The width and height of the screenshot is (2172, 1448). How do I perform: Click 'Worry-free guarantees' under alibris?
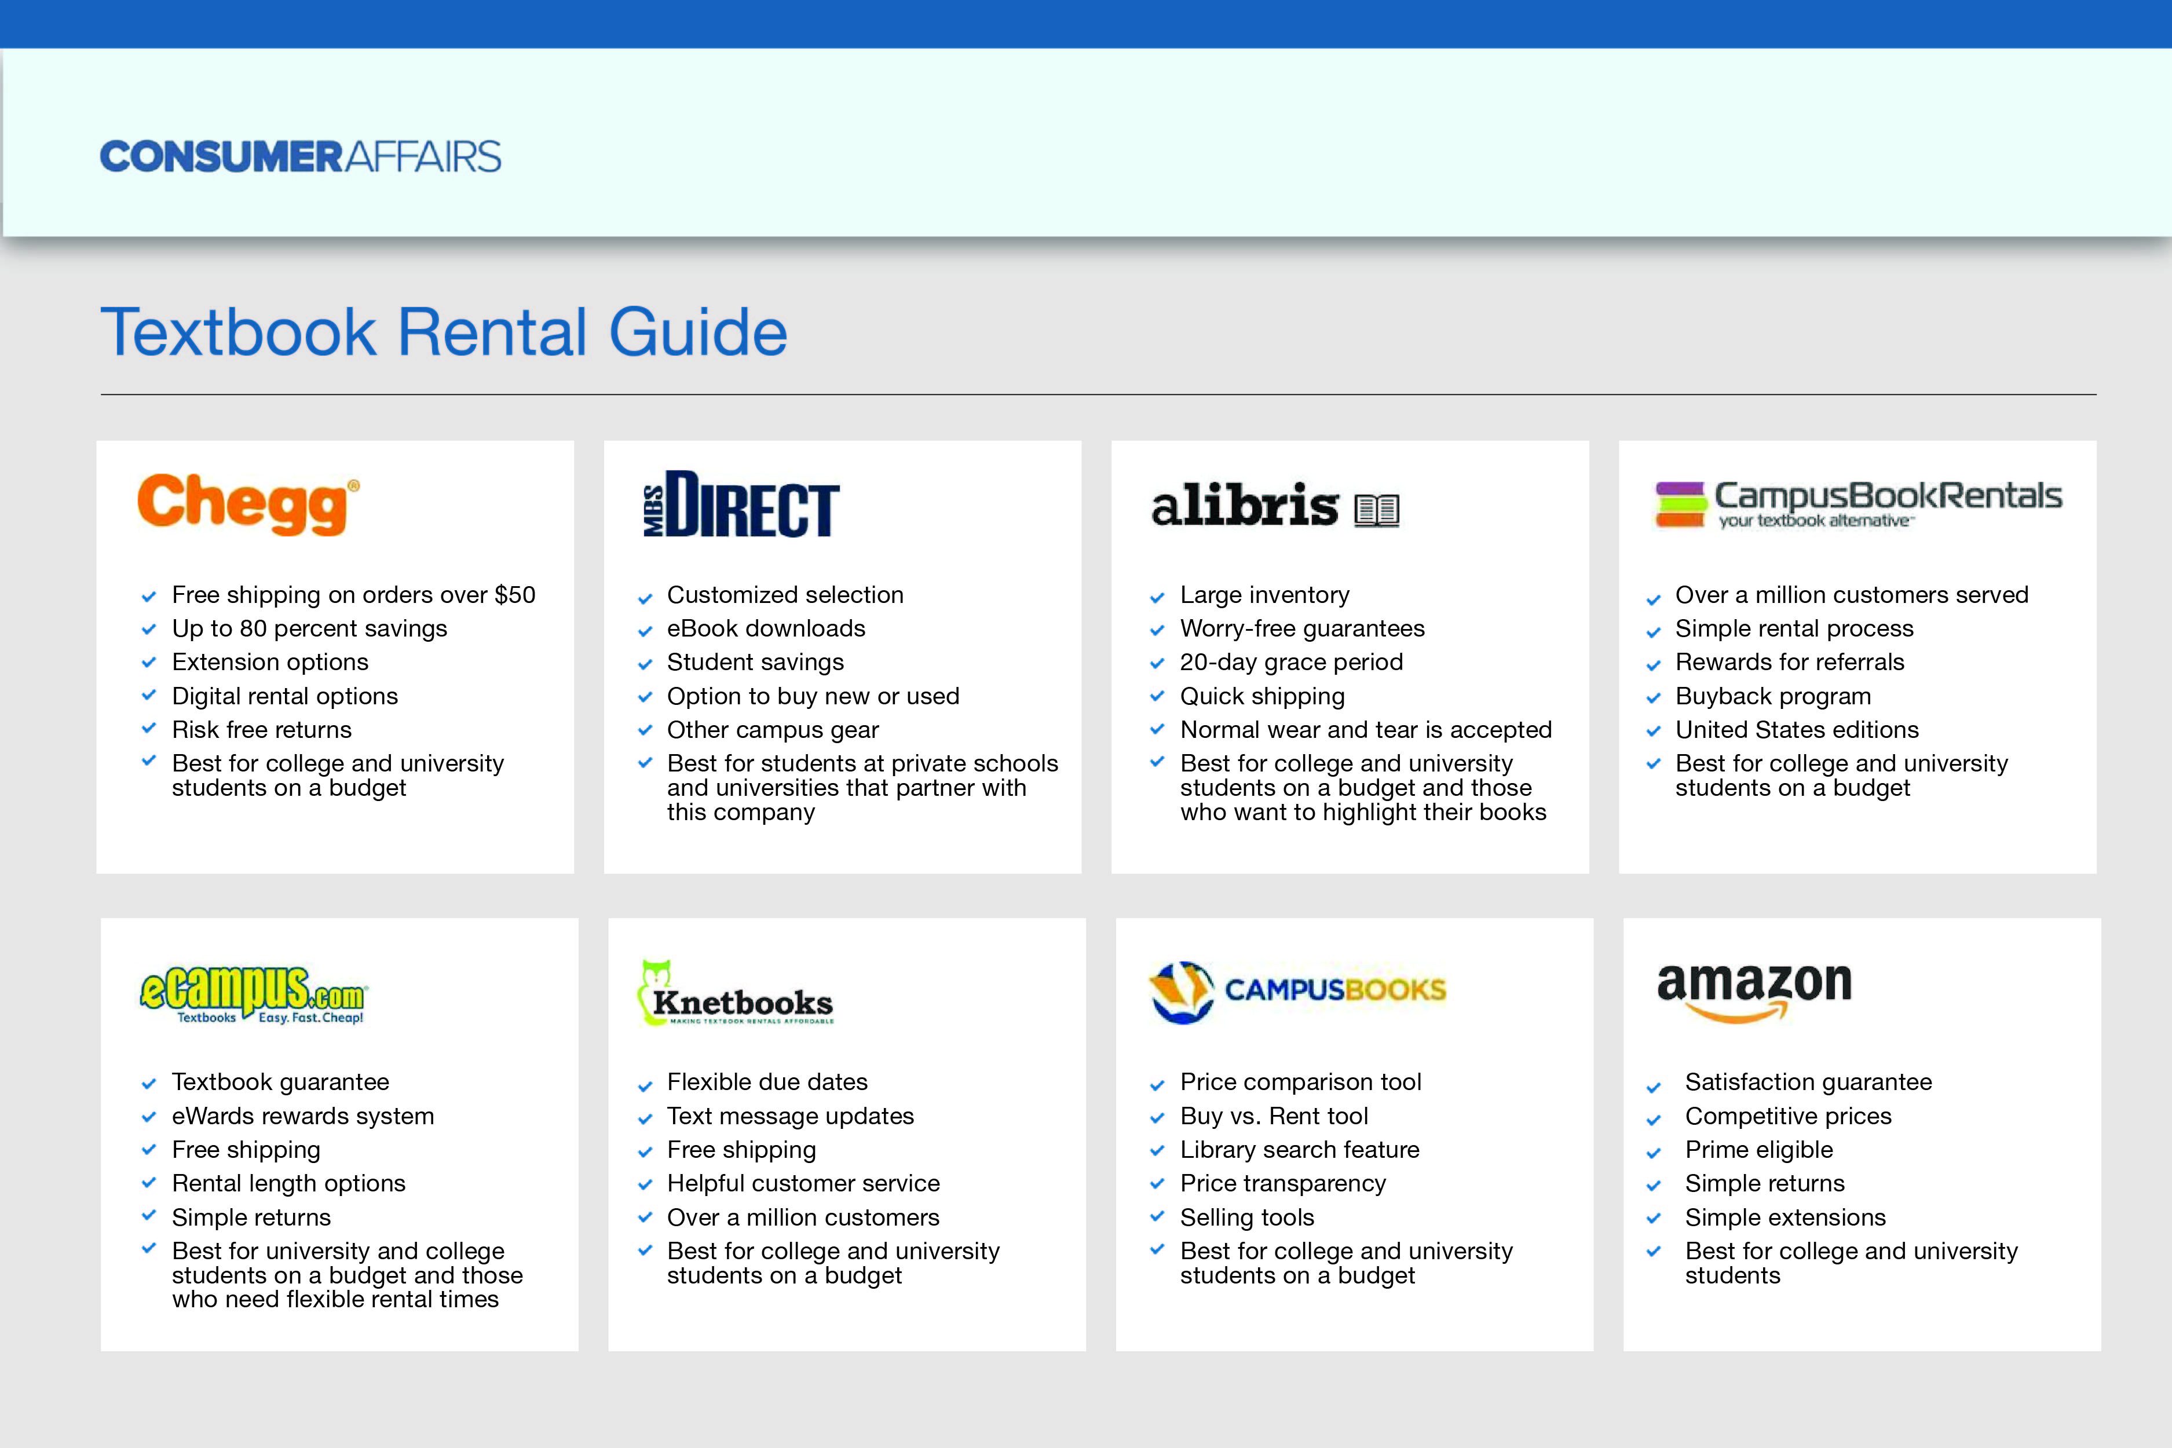1302,629
